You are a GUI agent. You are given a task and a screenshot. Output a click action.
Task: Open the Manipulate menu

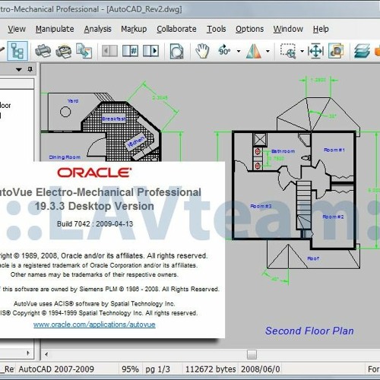[55, 29]
